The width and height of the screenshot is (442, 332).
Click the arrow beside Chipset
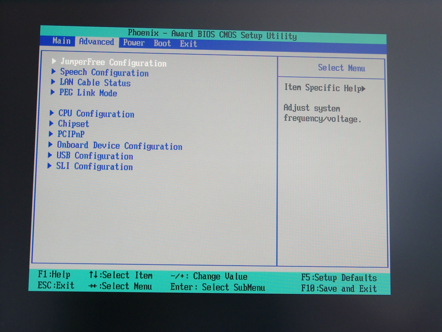point(51,123)
